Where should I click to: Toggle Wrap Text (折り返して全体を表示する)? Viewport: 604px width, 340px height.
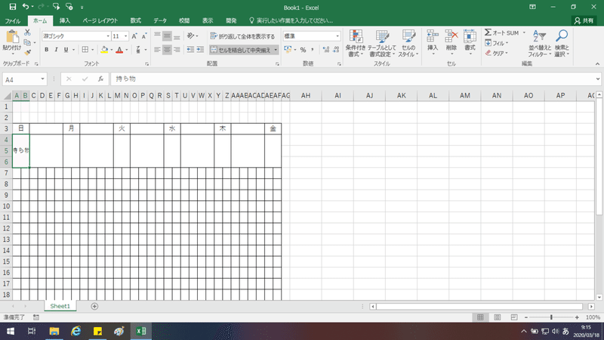click(242, 36)
